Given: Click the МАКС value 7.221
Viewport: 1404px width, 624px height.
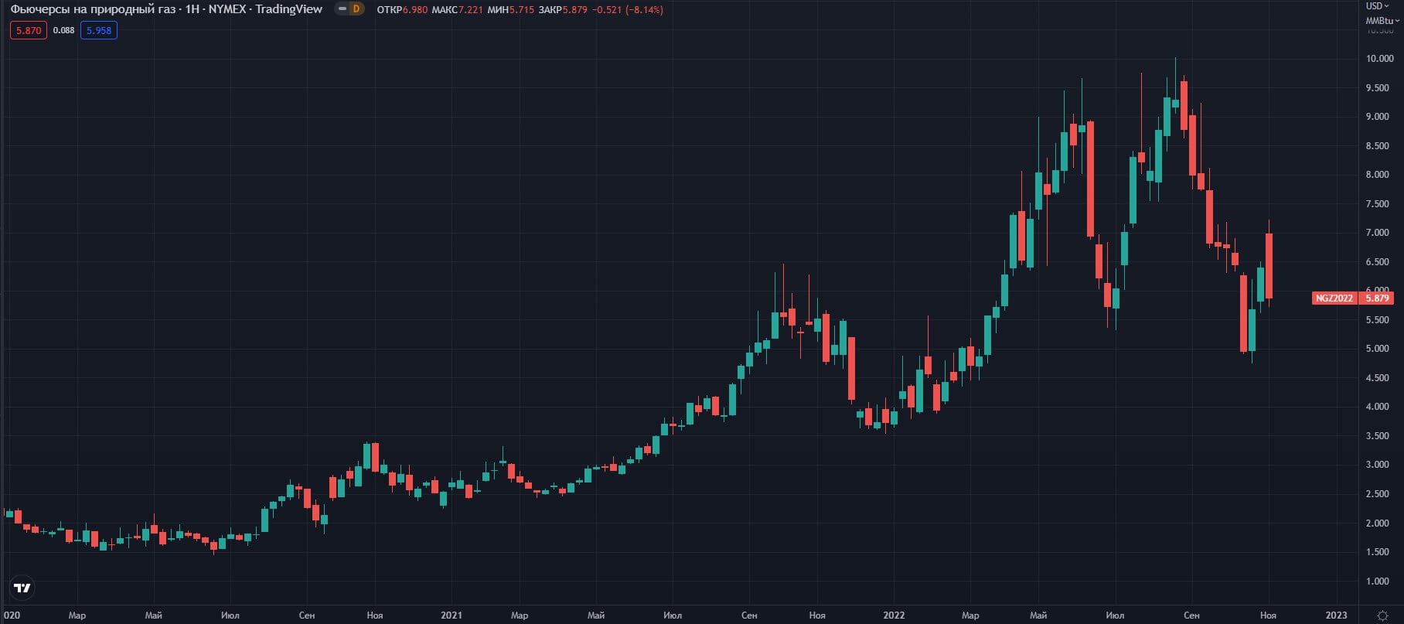Looking at the screenshot, I should (x=472, y=10).
